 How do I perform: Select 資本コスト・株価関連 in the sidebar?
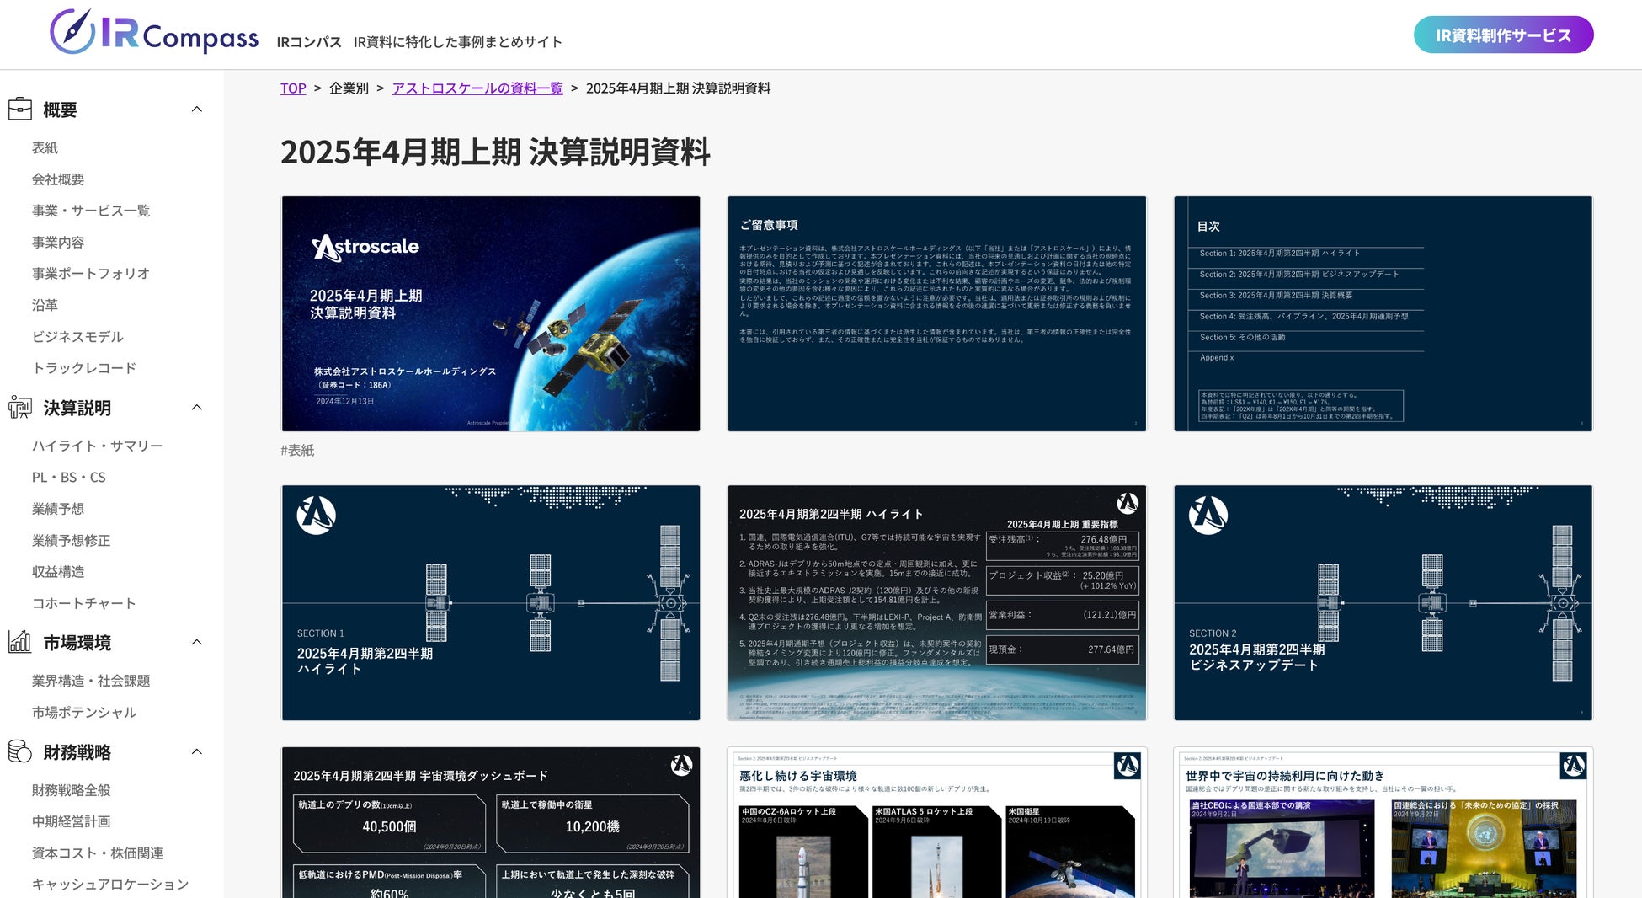tap(98, 853)
